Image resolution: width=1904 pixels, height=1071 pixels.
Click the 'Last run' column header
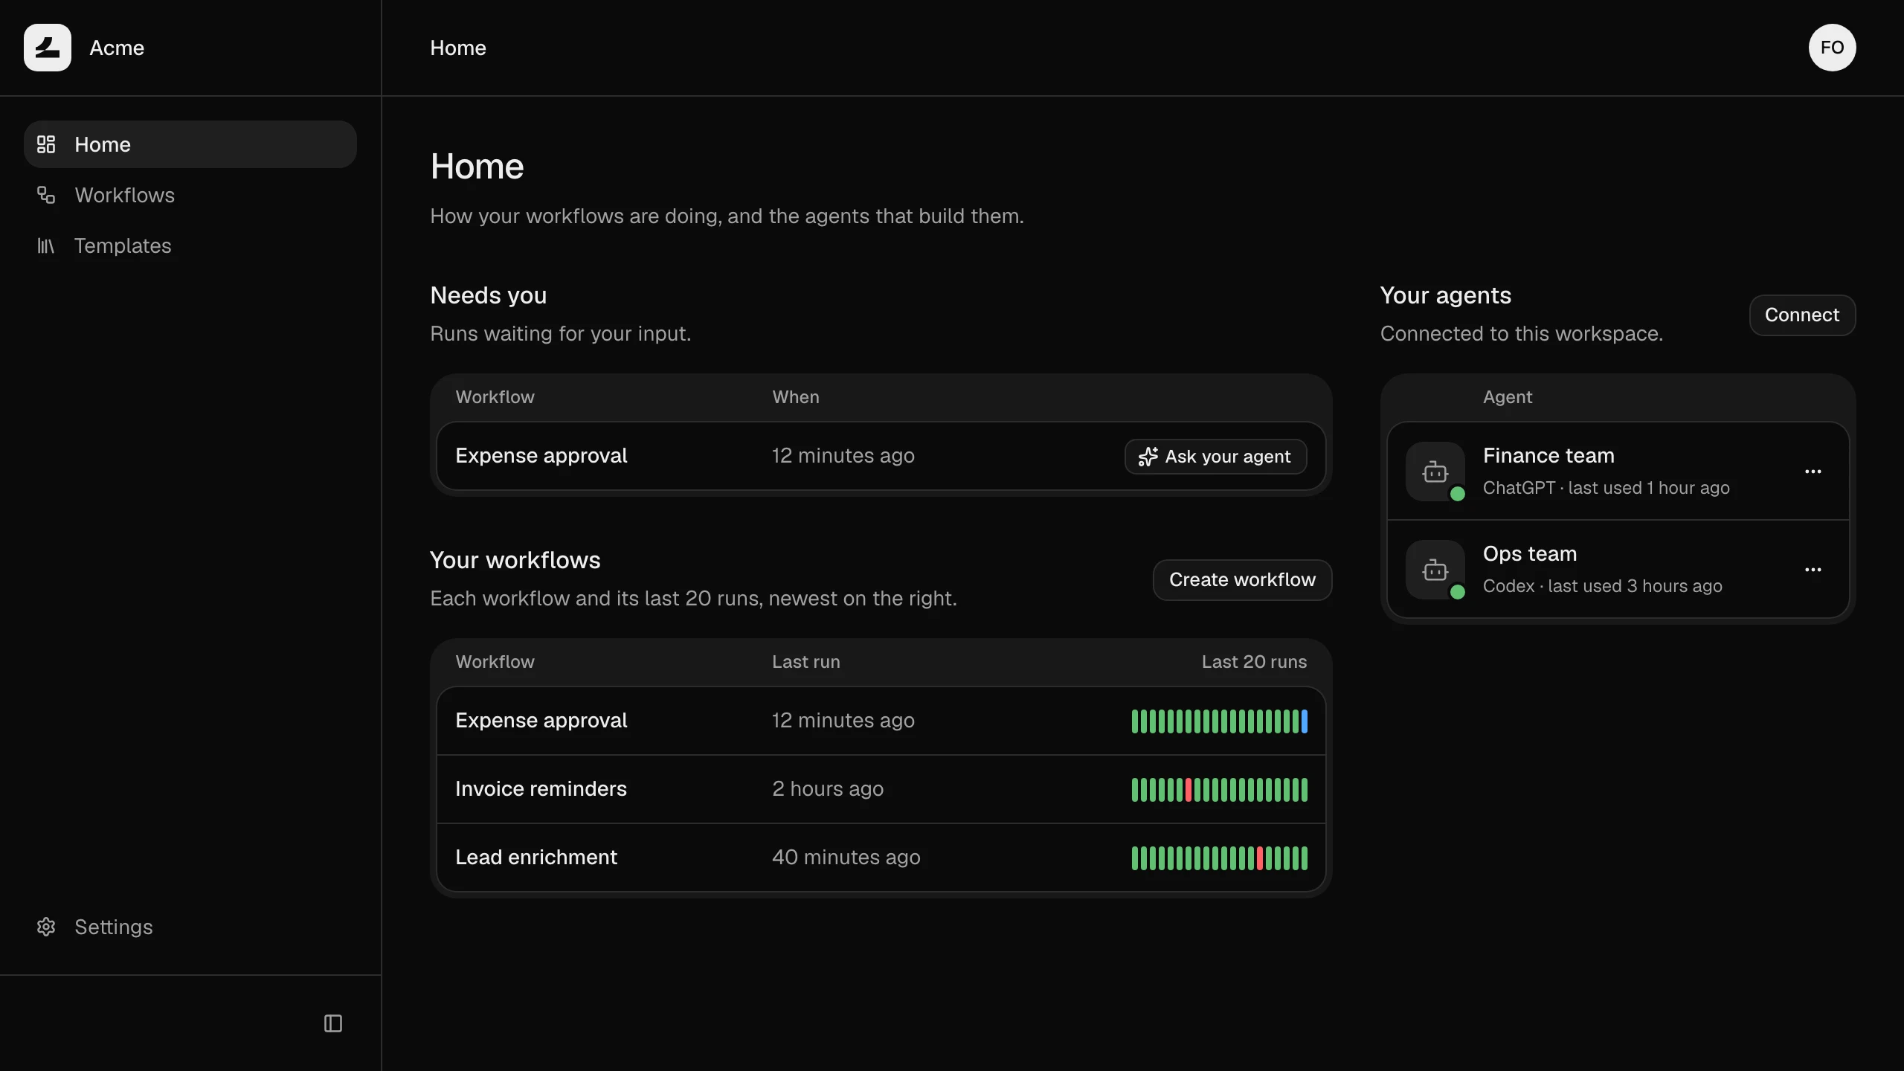coord(806,662)
